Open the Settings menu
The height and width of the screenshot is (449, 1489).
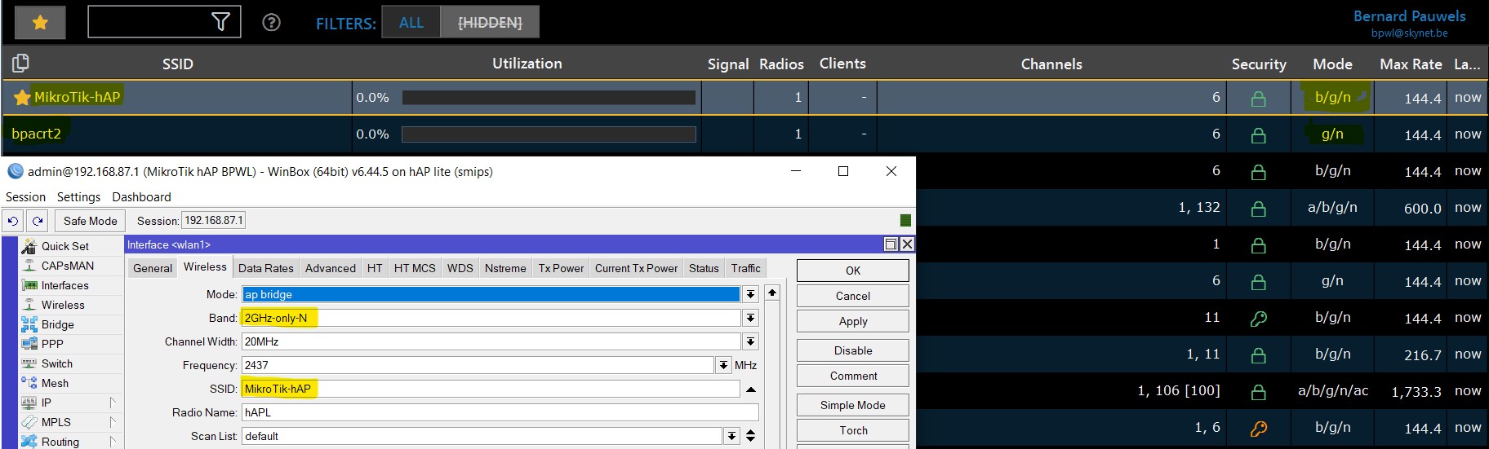[x=78, y=197]
